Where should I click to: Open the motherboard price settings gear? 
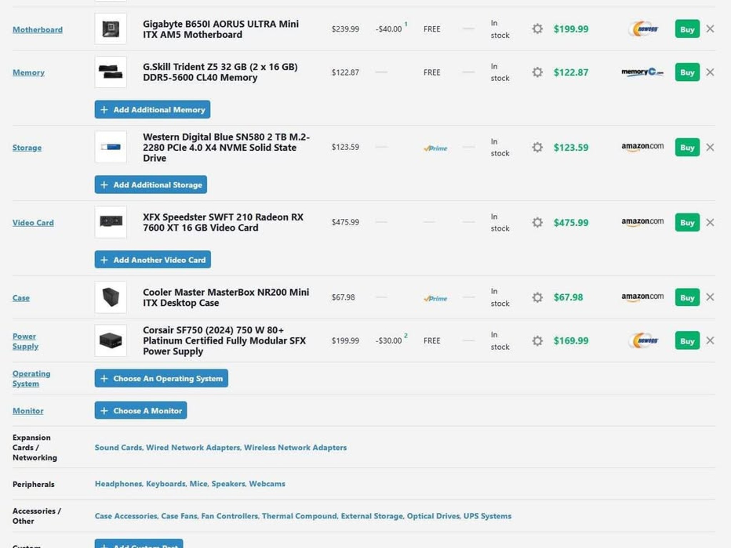(x=537, y=29)
